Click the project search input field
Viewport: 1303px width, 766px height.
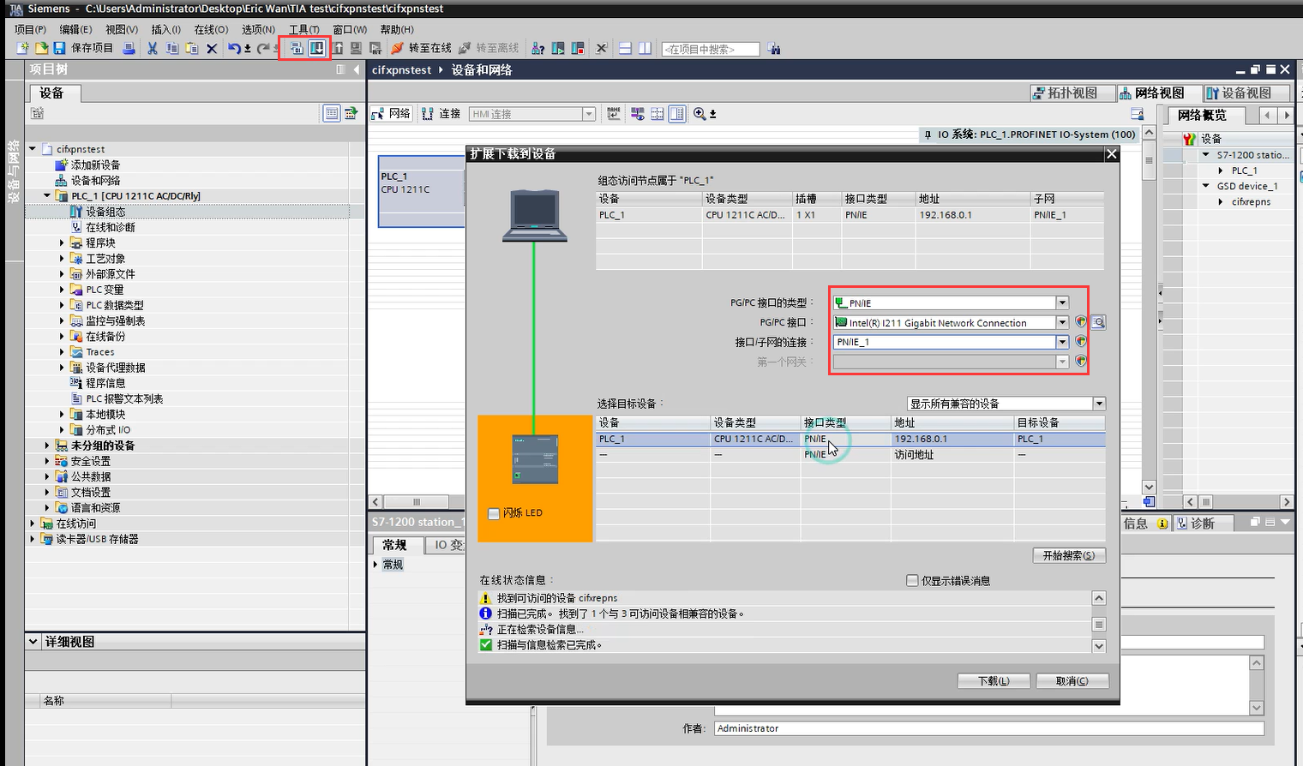(x=710, y=50)
